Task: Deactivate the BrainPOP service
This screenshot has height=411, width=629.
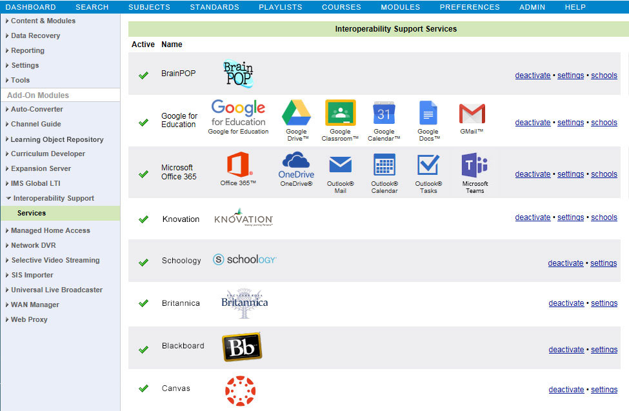Action: (533, 75)
